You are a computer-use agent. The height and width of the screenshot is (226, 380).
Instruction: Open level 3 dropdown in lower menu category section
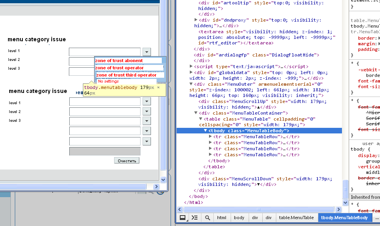click(147, 121)
